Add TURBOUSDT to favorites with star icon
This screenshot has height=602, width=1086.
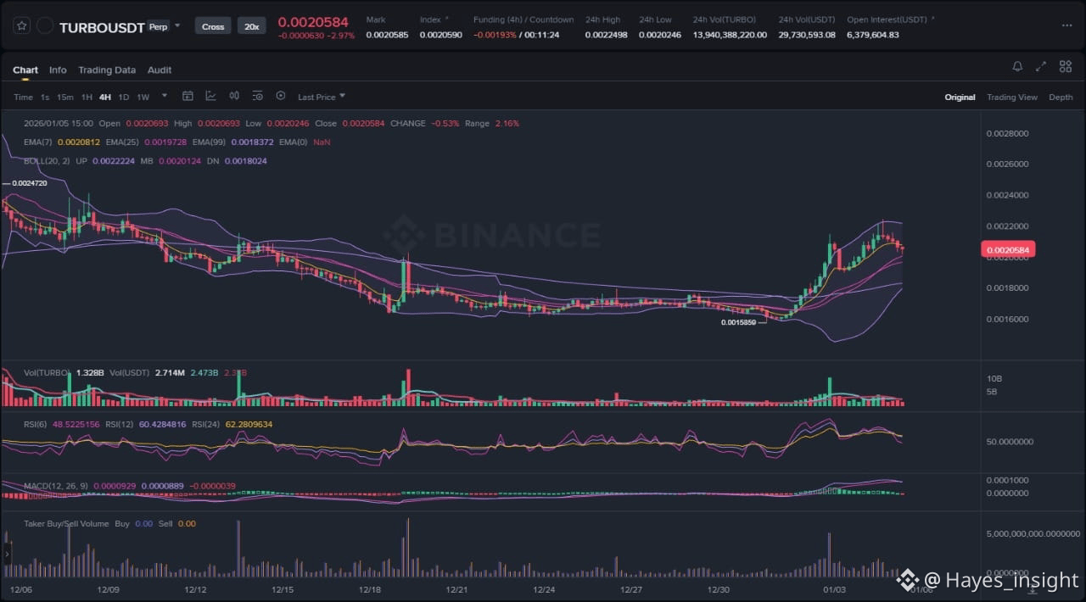pyautogui.click(x=23, y=26)
